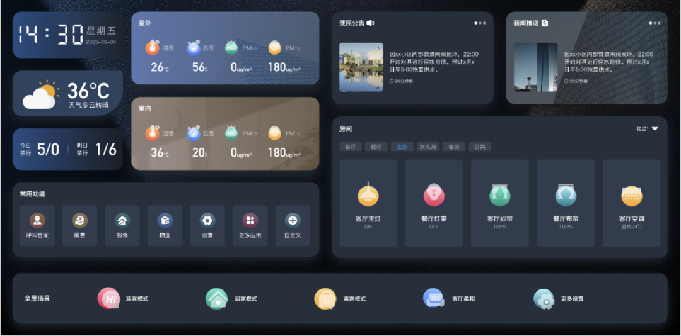Expand the 楼层1 floor dropdown

point(648,128)
